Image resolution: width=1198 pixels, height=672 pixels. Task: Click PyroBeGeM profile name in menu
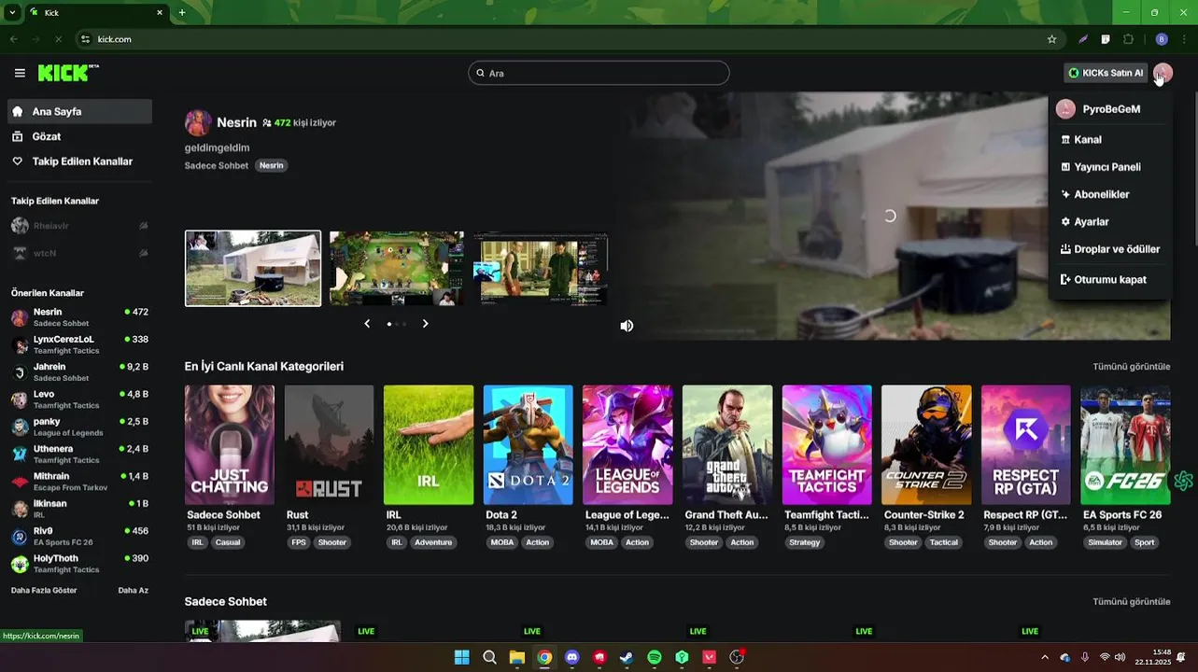pyautogui.click(x=1111, y=109)
